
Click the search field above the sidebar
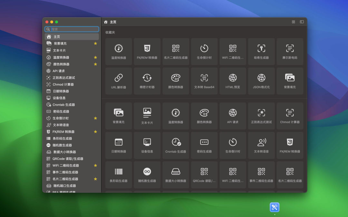pos(71,29)
